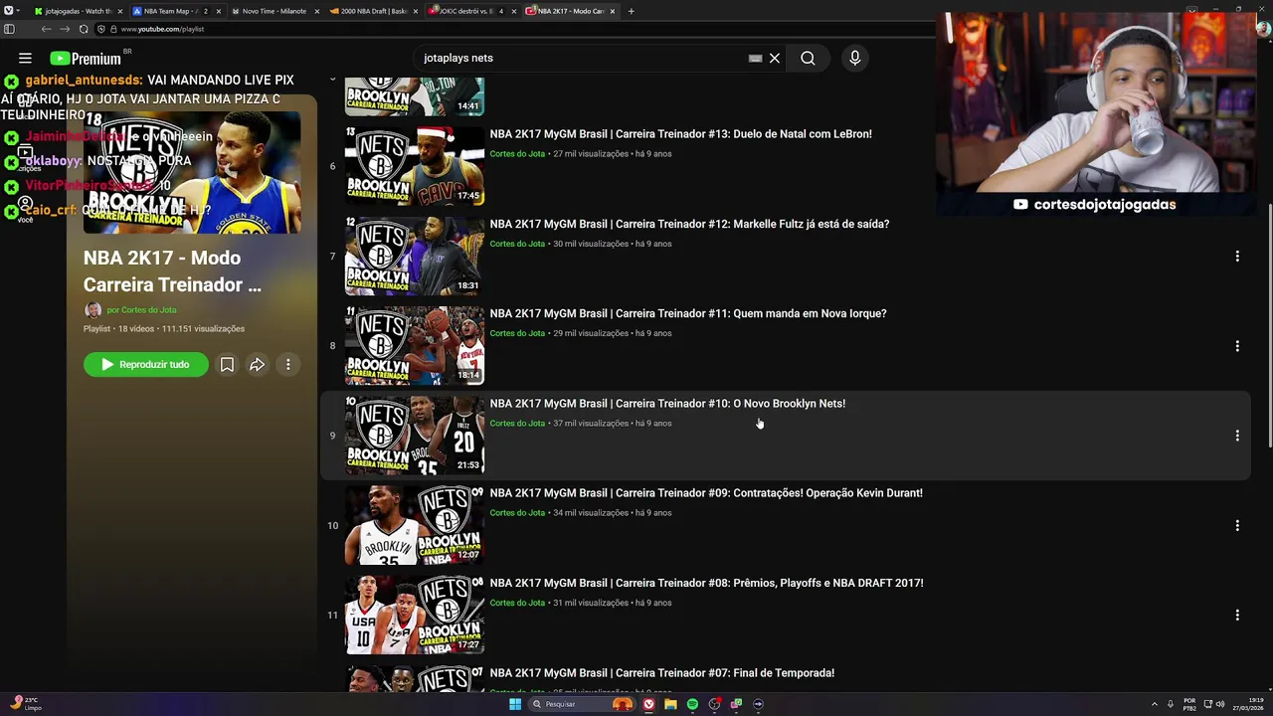
Task: Open video #09 Operação Kevin Durant title
Action: pos(706,493)
